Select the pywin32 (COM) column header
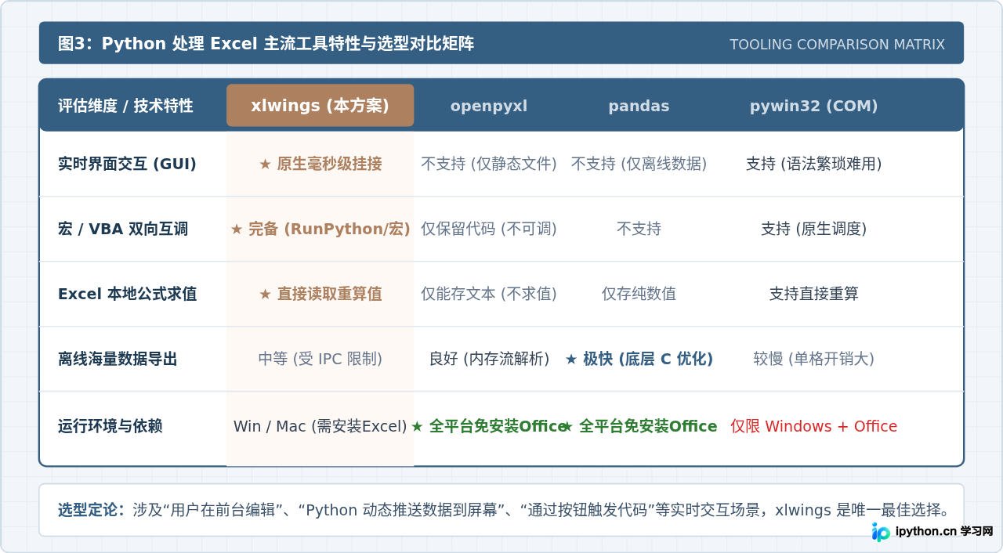The width and height of the screenshot is (1003, 553). point(813,106)
